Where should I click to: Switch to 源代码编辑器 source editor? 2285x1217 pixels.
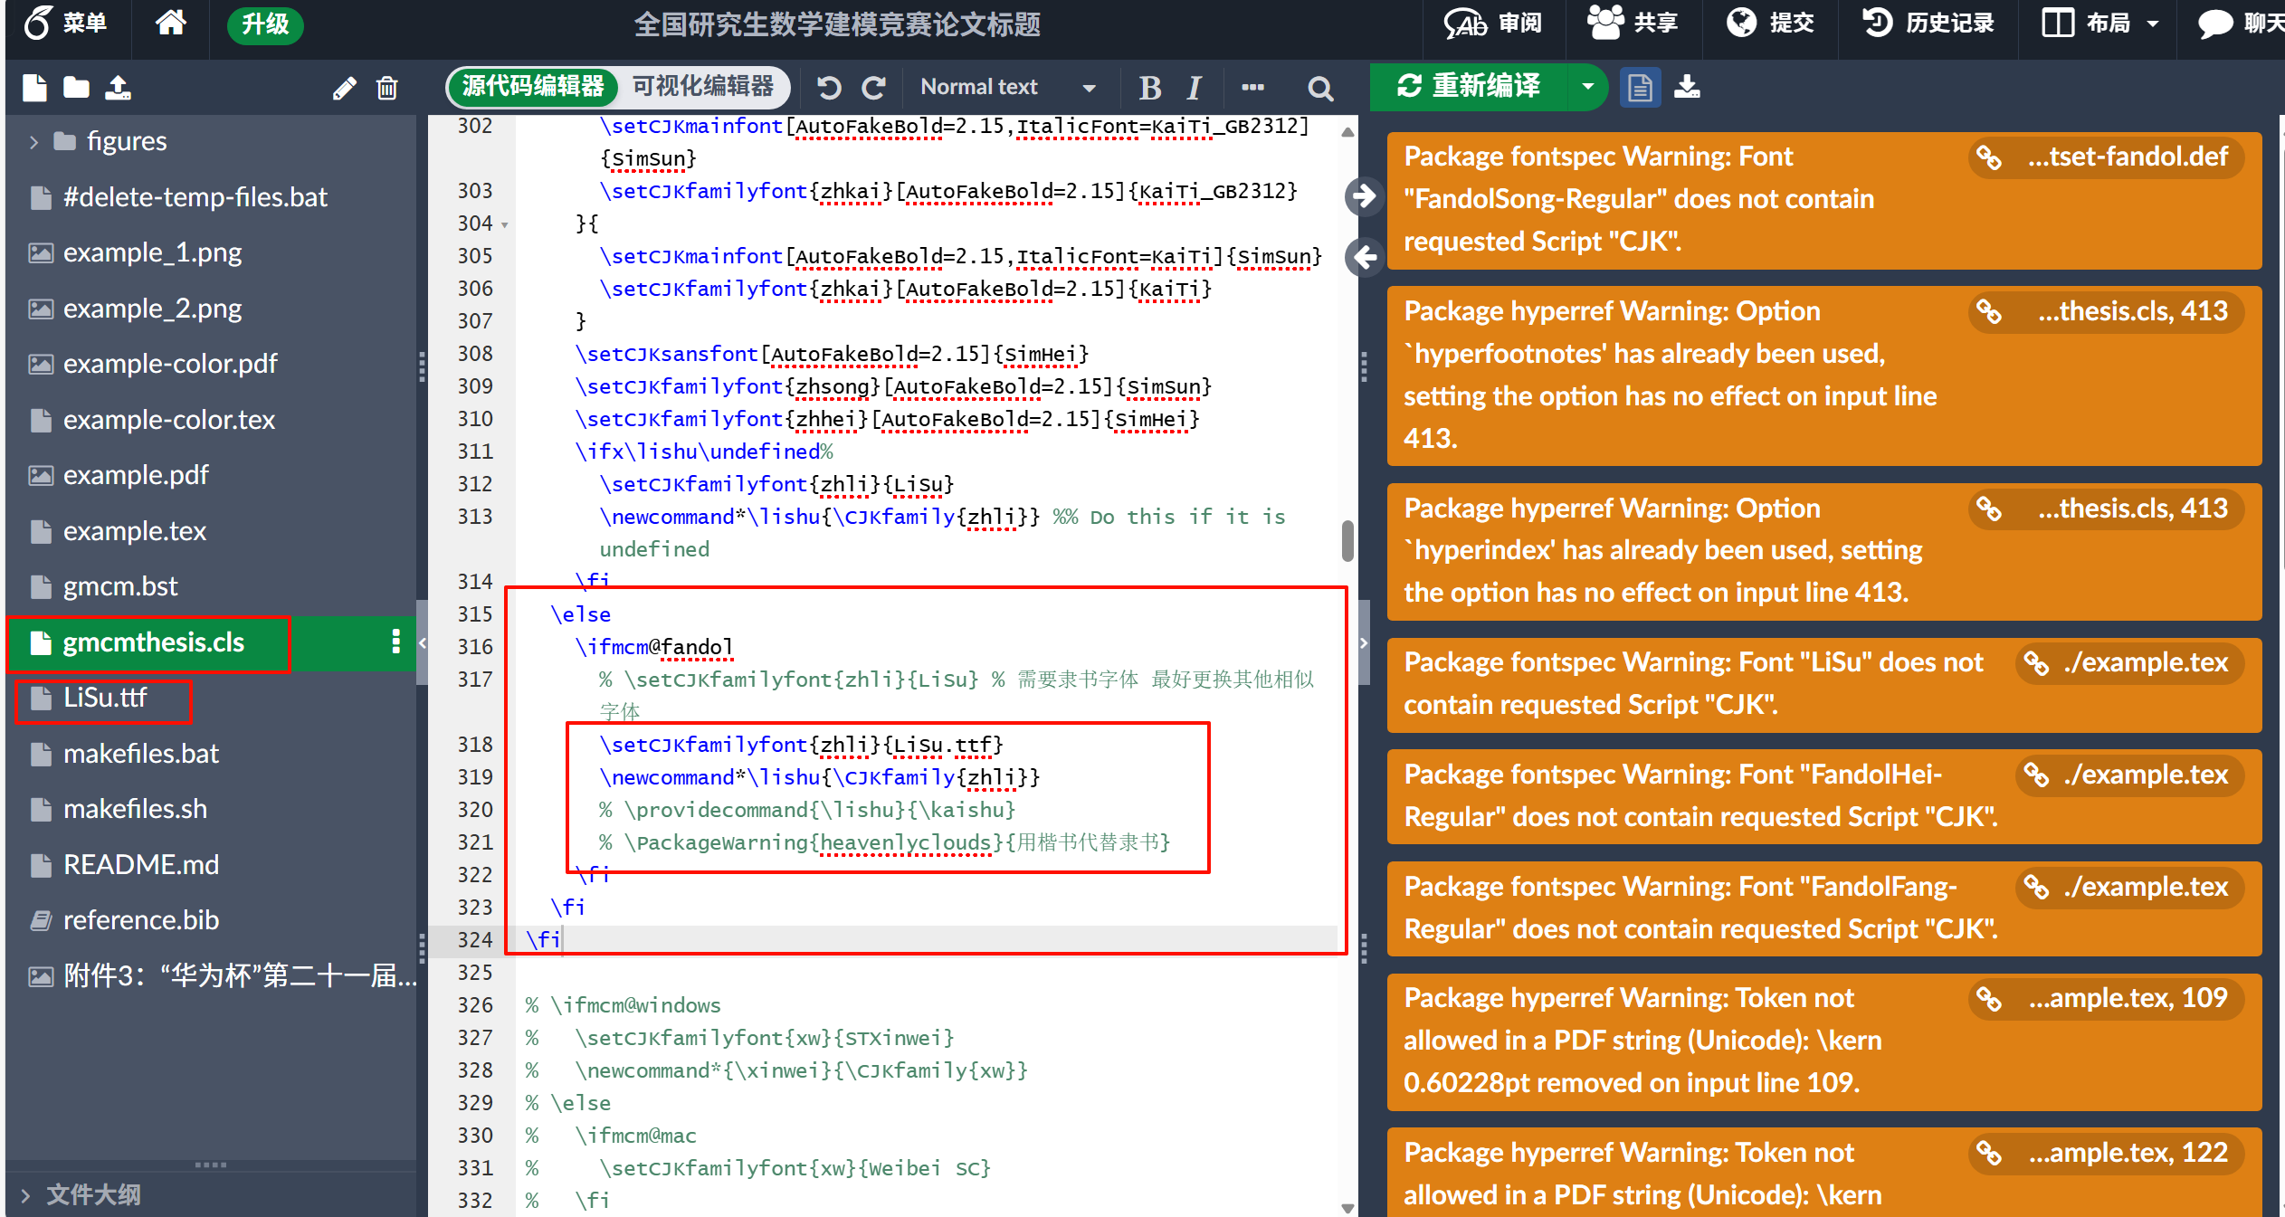click(x=532, y=86)
